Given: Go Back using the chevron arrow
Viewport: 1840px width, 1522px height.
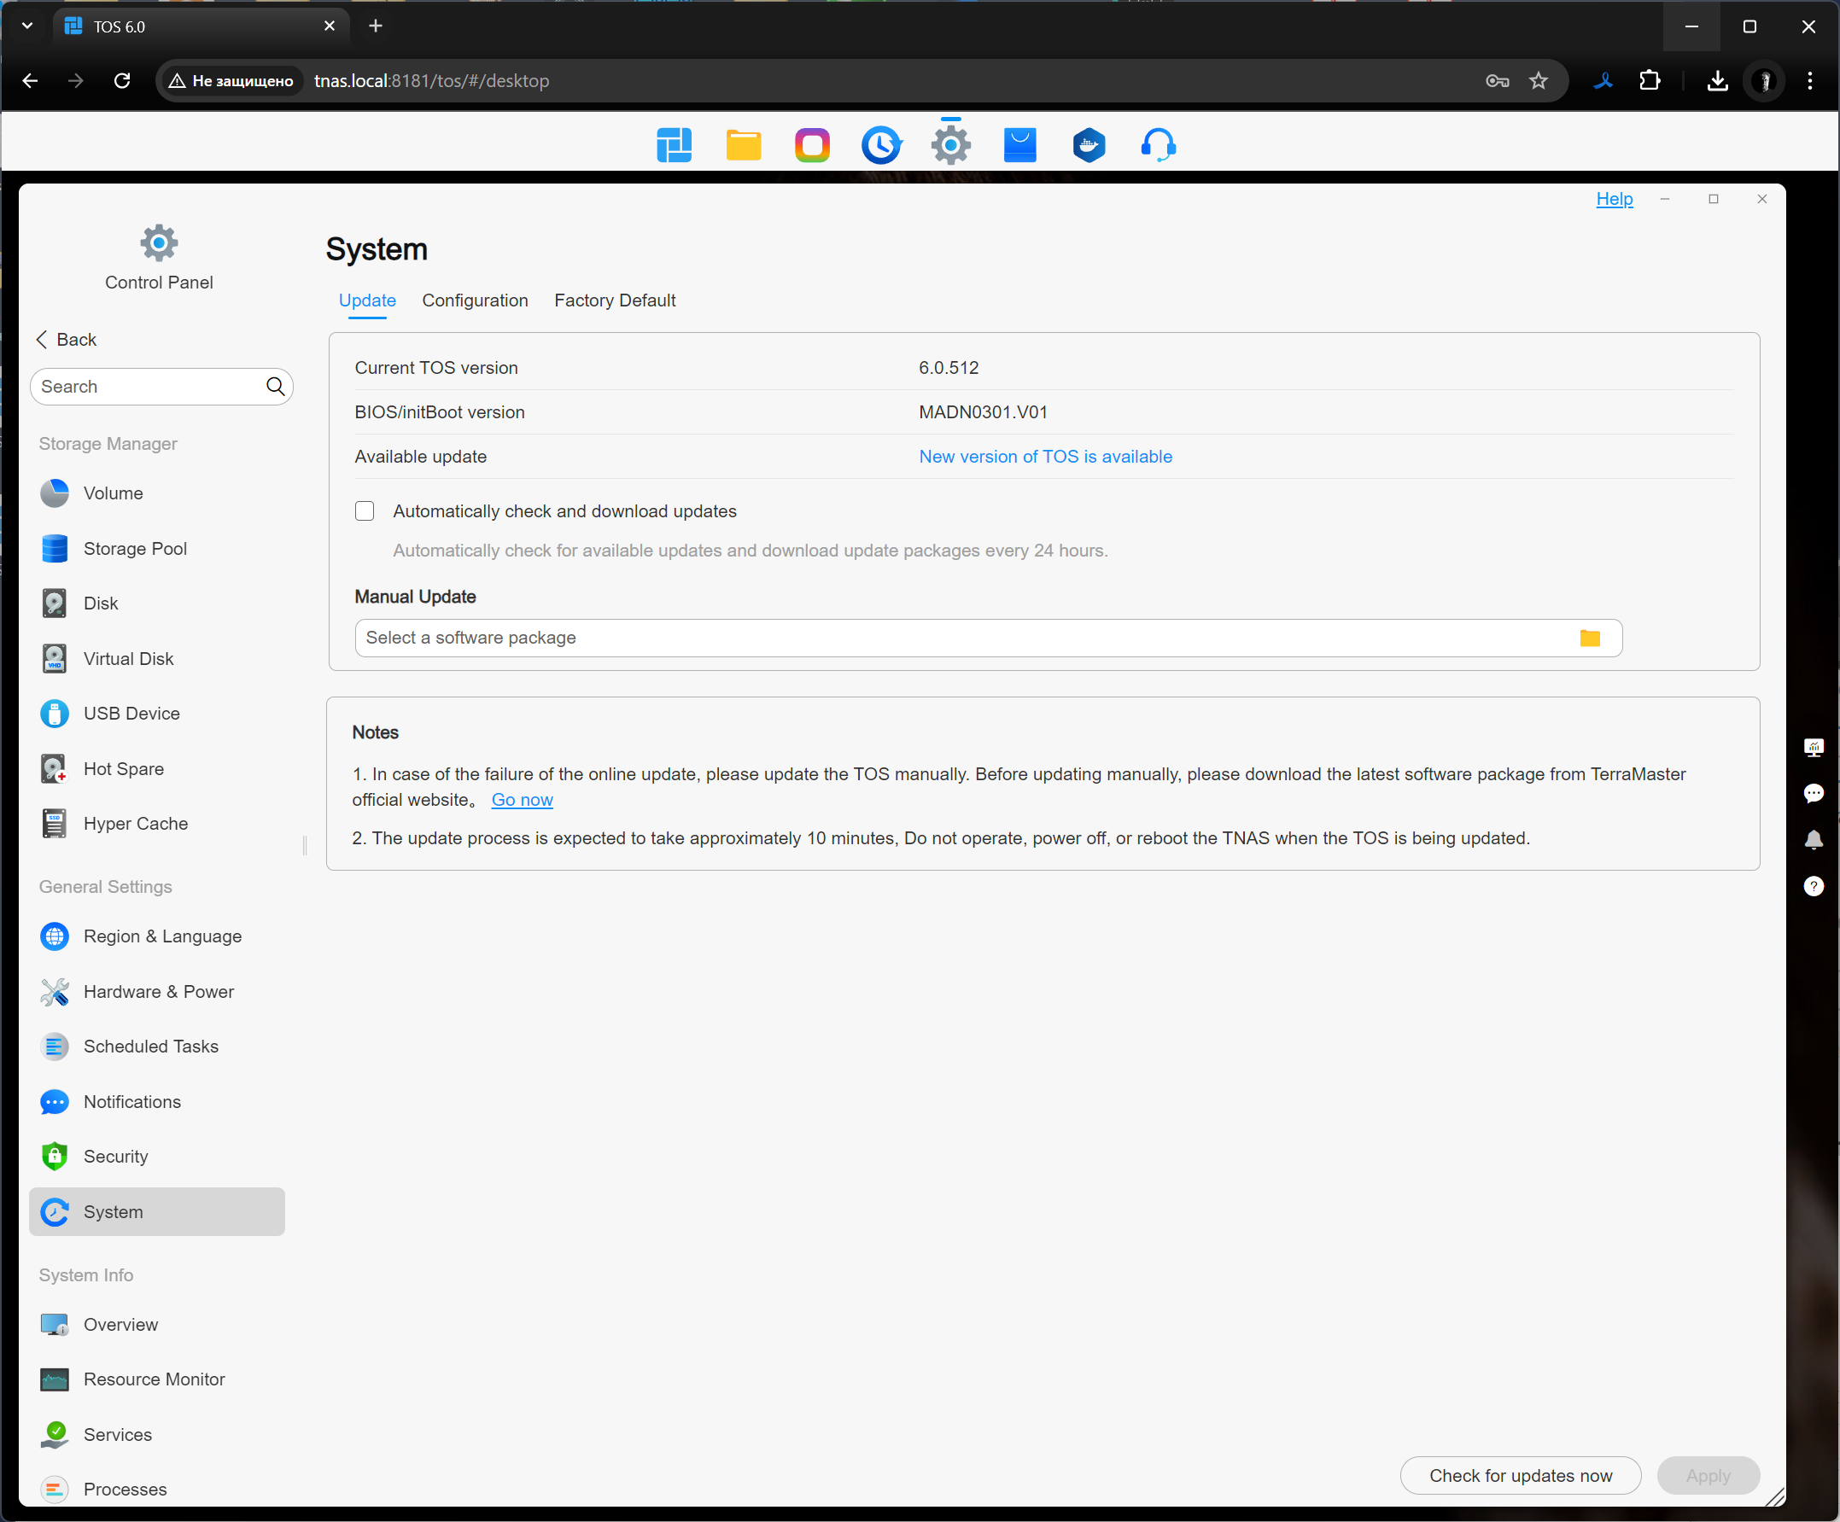Looking at the screenshot, I should click(41, 340).
